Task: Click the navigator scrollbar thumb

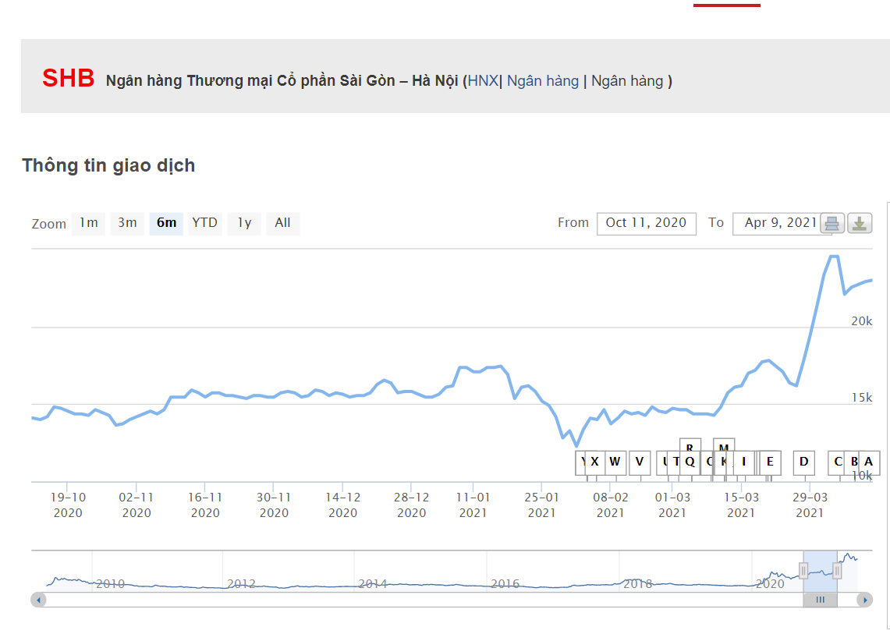Action: click(820, 600)
